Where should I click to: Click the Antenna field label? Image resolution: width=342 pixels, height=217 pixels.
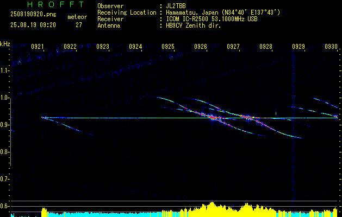tap(109, 25)
